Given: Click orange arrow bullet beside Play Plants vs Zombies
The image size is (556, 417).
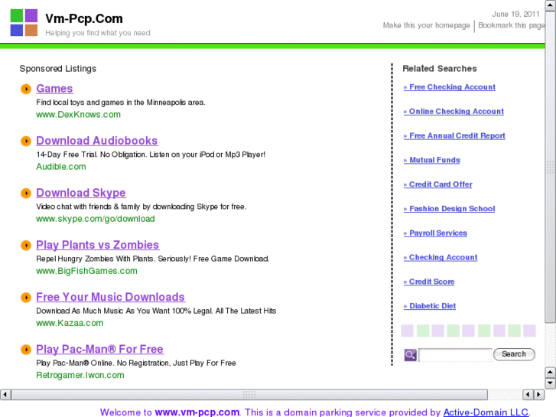Looking at the screenshot, I should coord(26,246).
